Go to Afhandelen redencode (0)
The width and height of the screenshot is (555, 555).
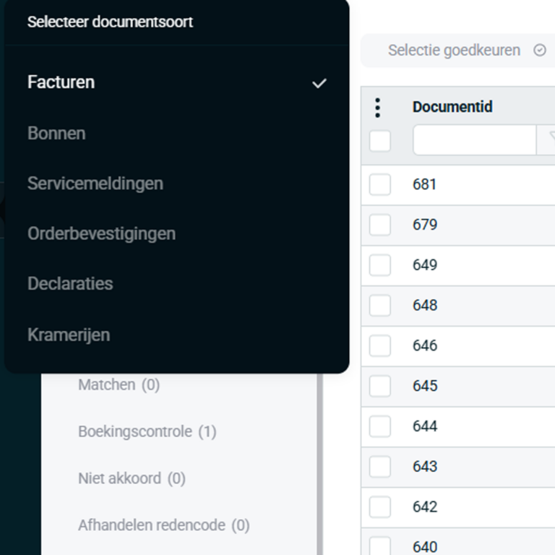tap(163, 525)
